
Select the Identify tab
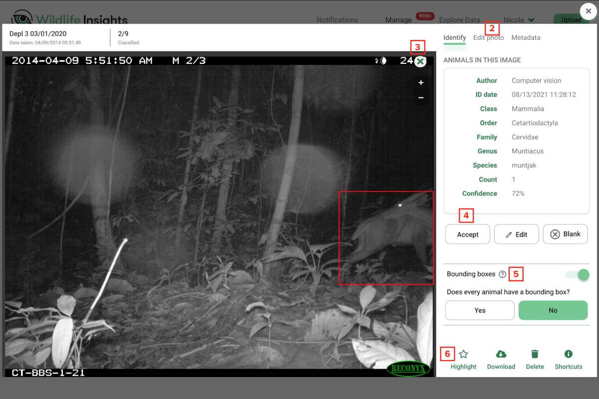(x=455, y=37)
